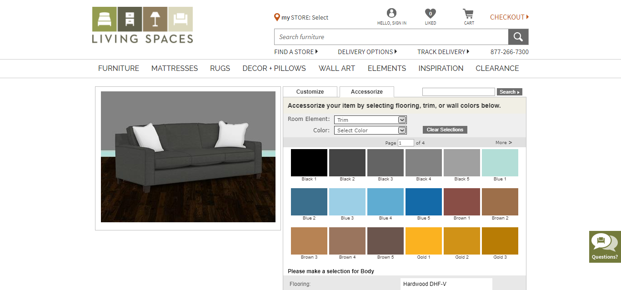The image size is (621, 290).
Task: Click the phone number 877-266-7300
Action: coord(509,52)
